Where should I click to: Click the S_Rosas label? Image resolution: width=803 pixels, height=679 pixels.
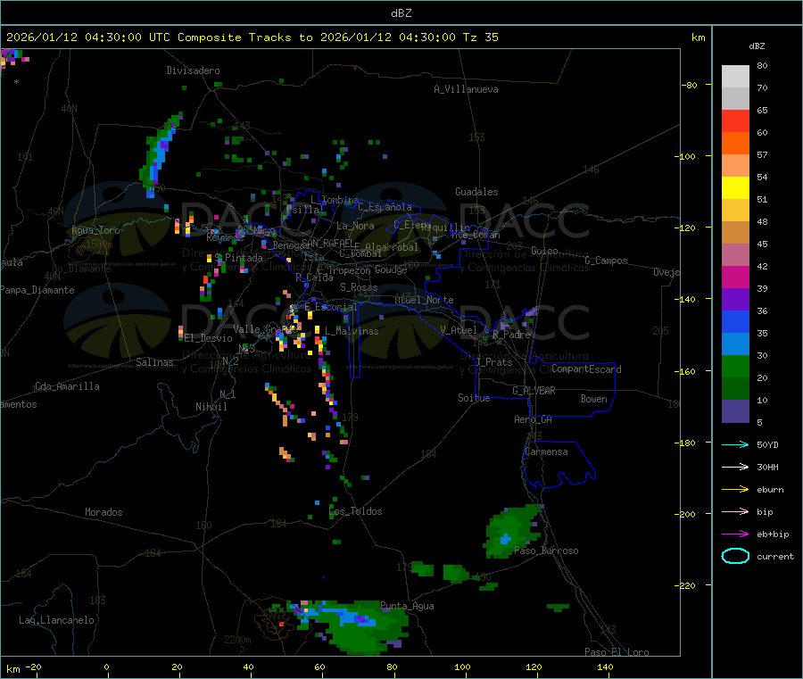pyautogui.click(x=359, y=287)
